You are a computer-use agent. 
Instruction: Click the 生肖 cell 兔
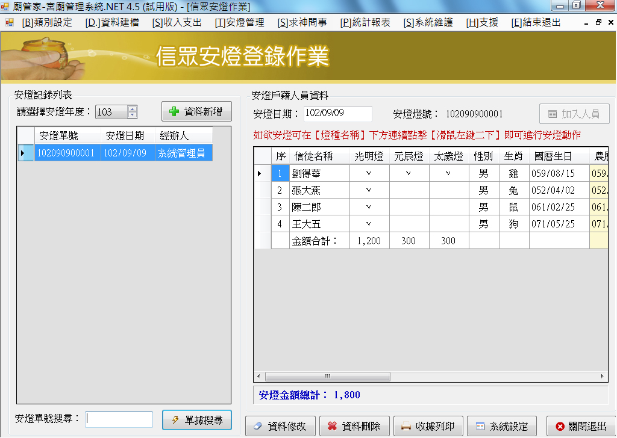click(514, 190)
